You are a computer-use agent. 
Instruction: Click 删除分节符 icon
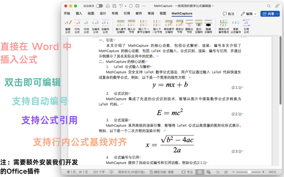point(189,26)
